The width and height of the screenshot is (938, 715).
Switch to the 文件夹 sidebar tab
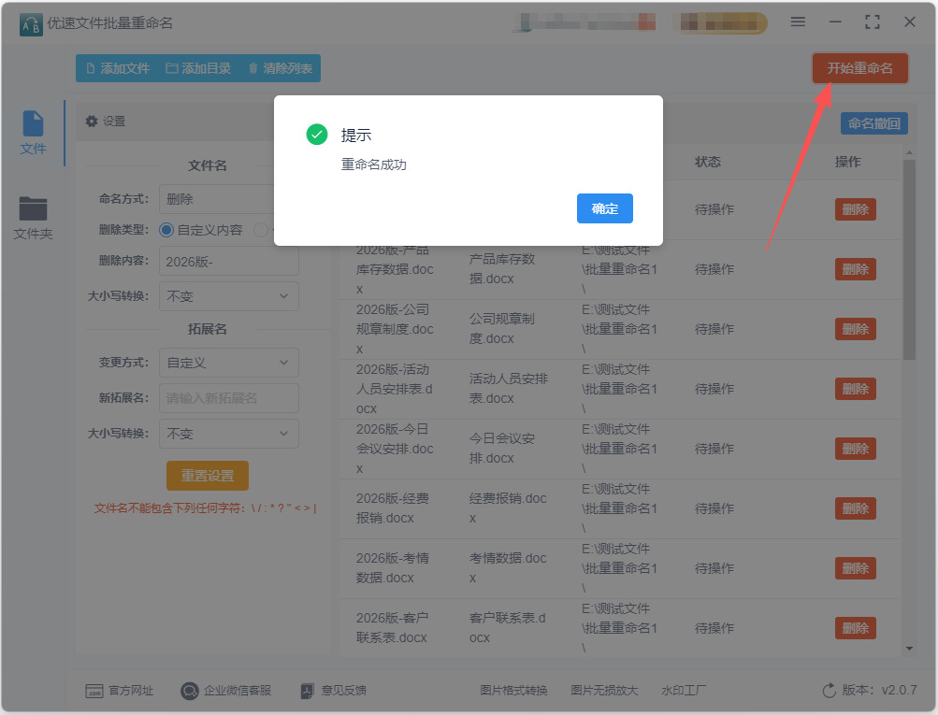pos(33,218)
